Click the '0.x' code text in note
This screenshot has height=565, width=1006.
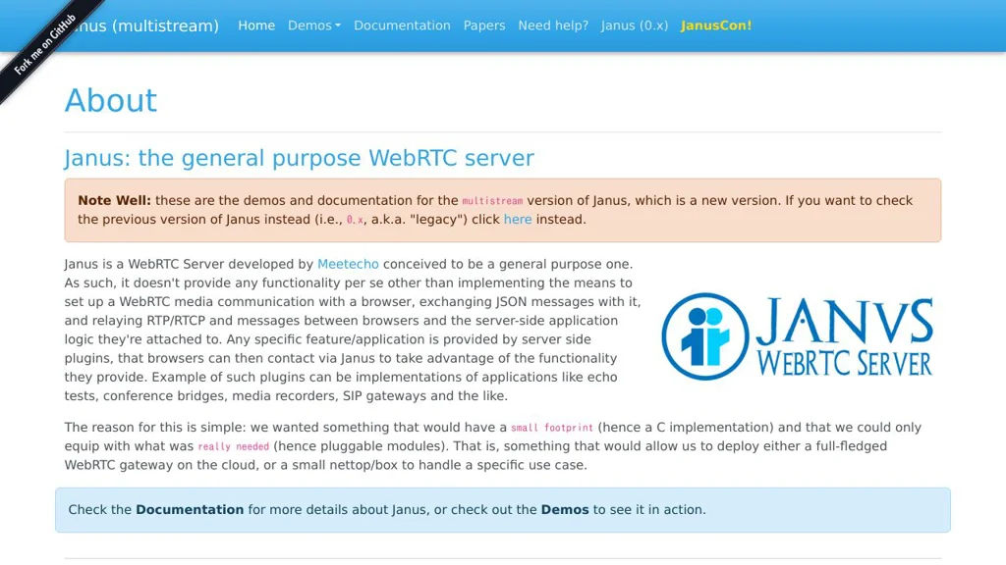(x=355, y=220)
